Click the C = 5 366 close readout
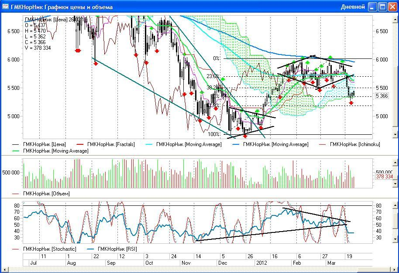Screen dimensions: 399x273 (35, 42)
